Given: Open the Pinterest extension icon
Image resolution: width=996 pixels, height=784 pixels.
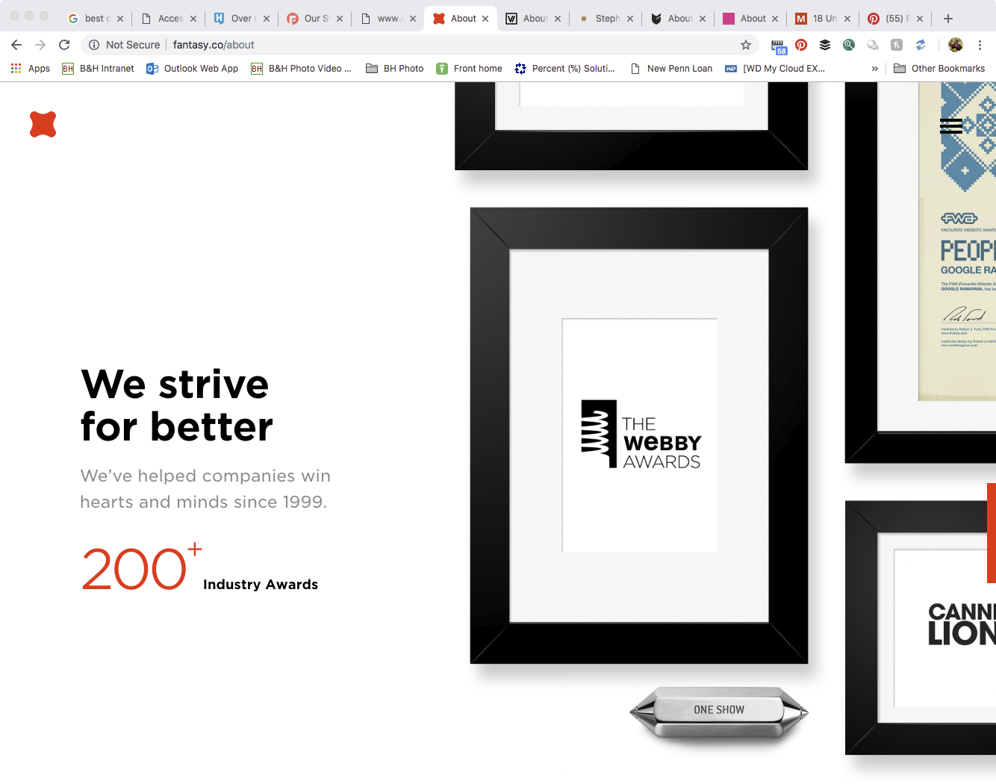Looking at the screenshot, I should [801, 45].
